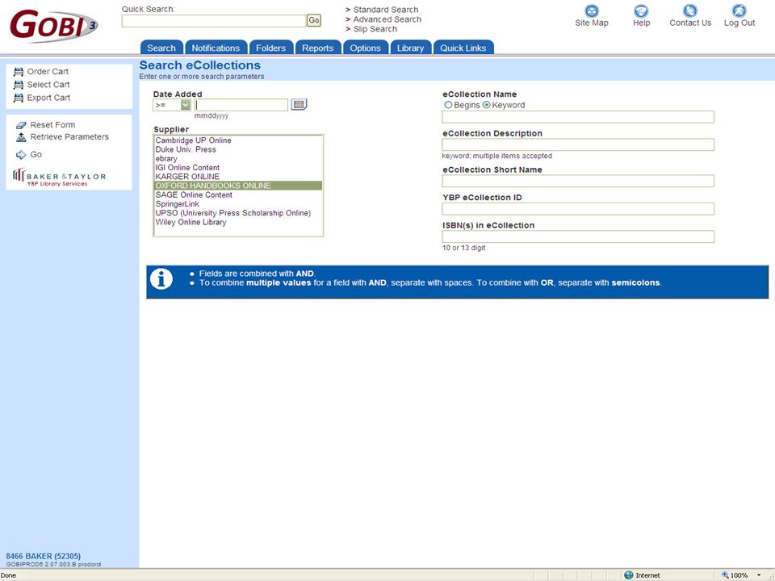Click the Log Out icon
This screenshot has height=581, width=775.
click(739, 10)
